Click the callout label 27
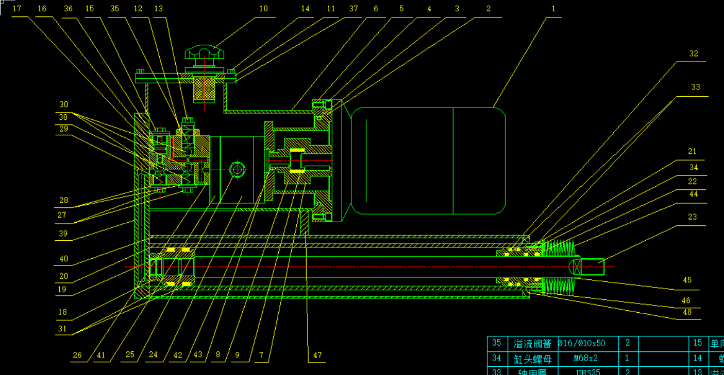Viewport: 724px width, 375px height. tap(62, 216)
